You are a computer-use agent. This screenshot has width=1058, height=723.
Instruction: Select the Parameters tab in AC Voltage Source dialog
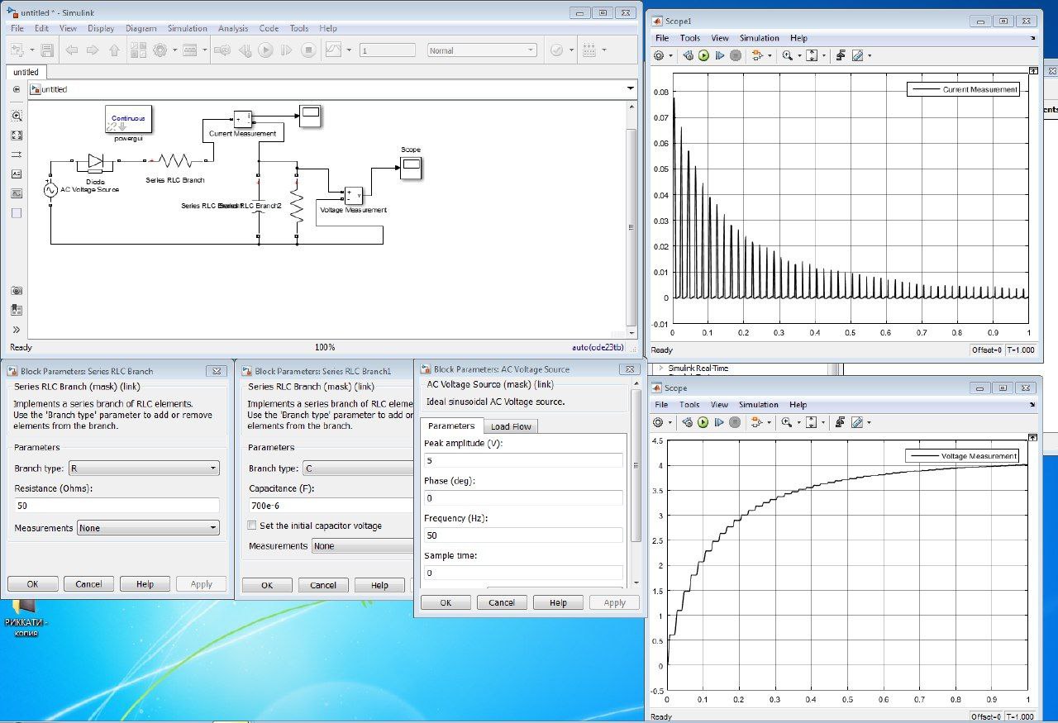click(x=451, y=426)
